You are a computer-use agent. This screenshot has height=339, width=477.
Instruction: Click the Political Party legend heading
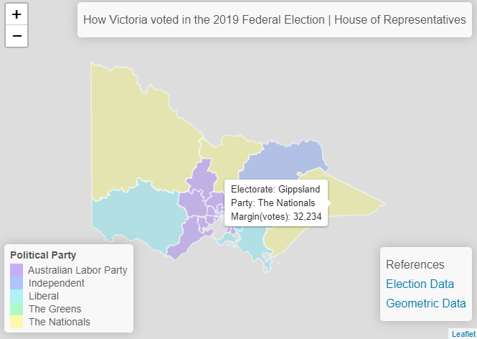coord(43,255)
